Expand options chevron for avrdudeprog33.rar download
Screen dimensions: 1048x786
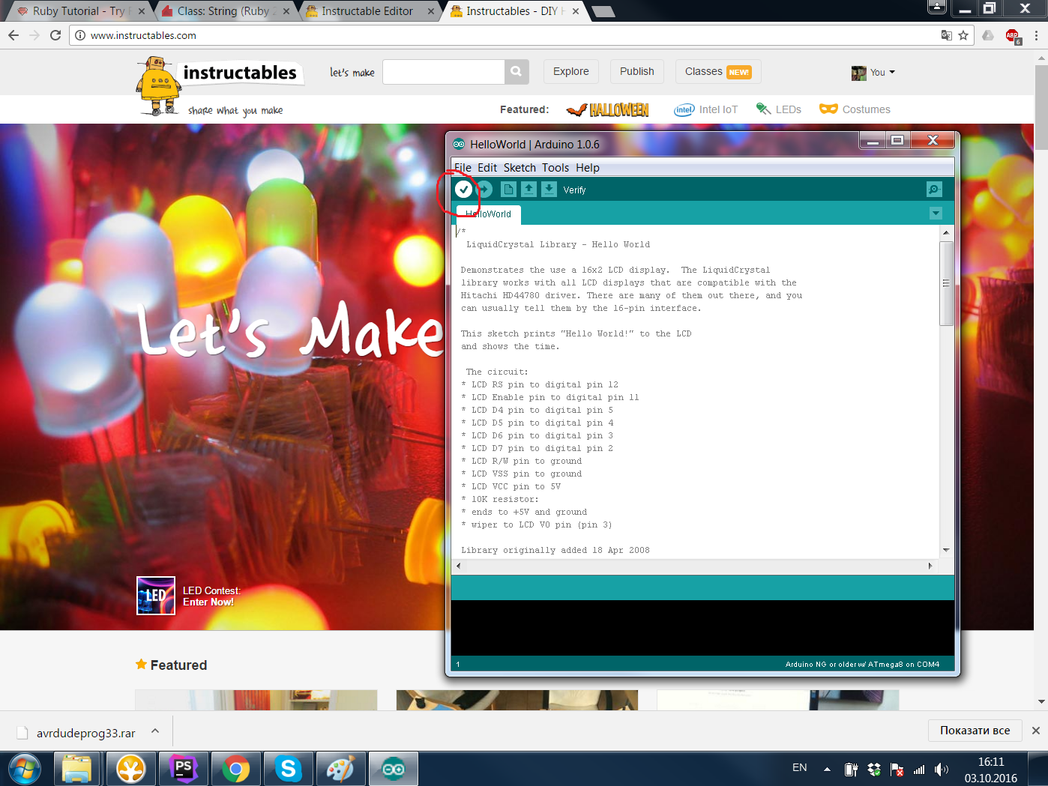[155, 731]
